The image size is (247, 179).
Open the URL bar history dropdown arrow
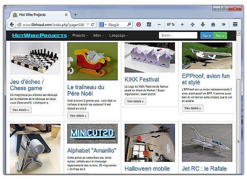pos(88,25)
